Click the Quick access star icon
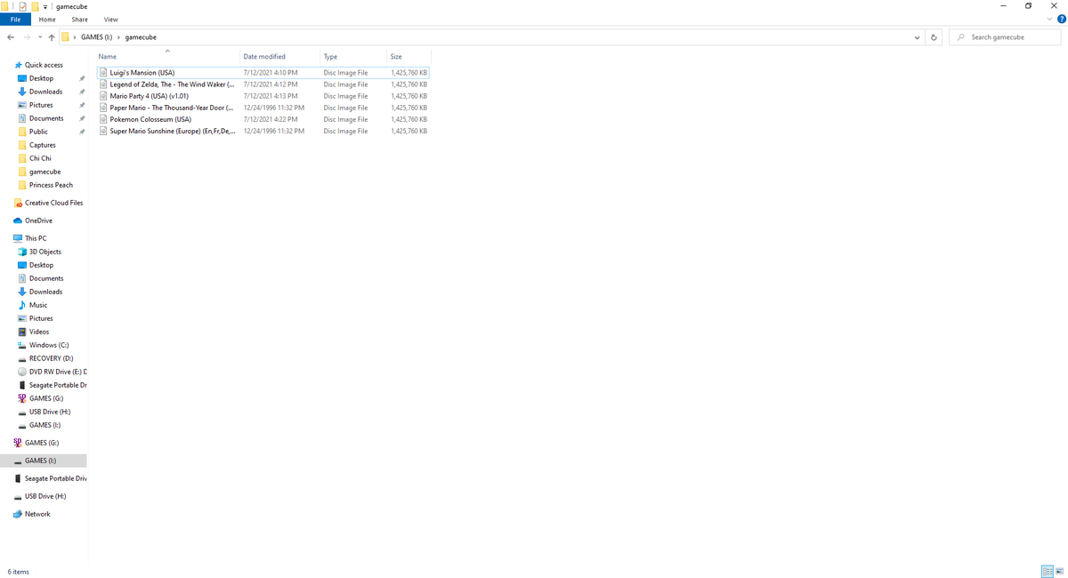The image size is (1068, 578). pyautogui.click(x=18, y=65)
